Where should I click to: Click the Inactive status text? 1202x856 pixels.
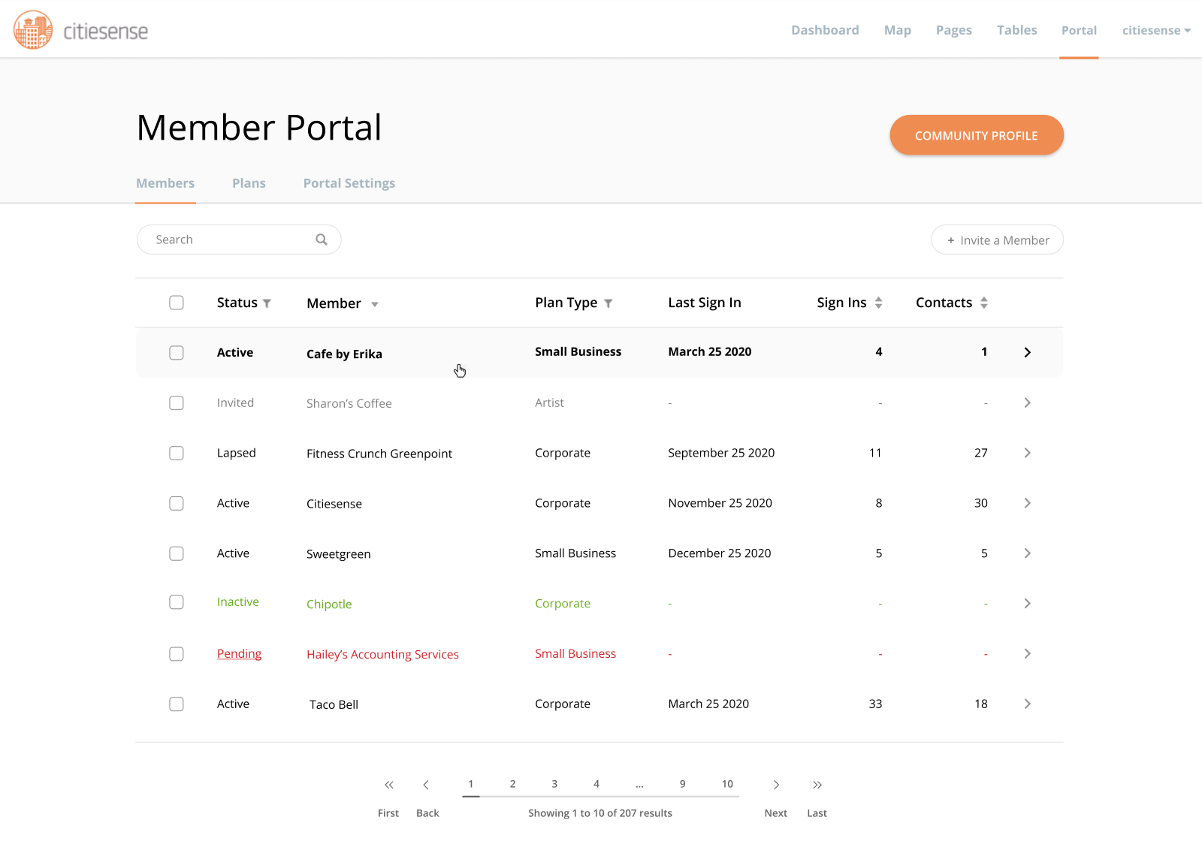coord(238,601)
